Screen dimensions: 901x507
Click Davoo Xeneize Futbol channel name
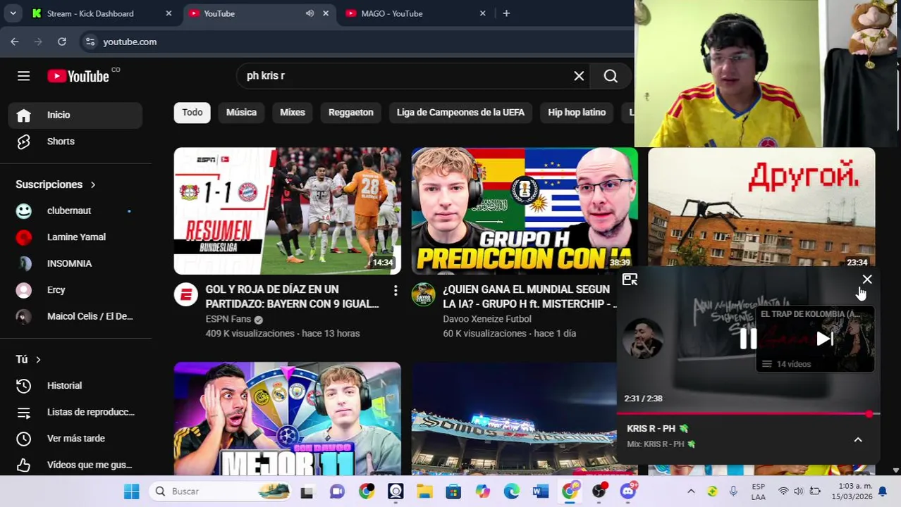pos(487,319)
